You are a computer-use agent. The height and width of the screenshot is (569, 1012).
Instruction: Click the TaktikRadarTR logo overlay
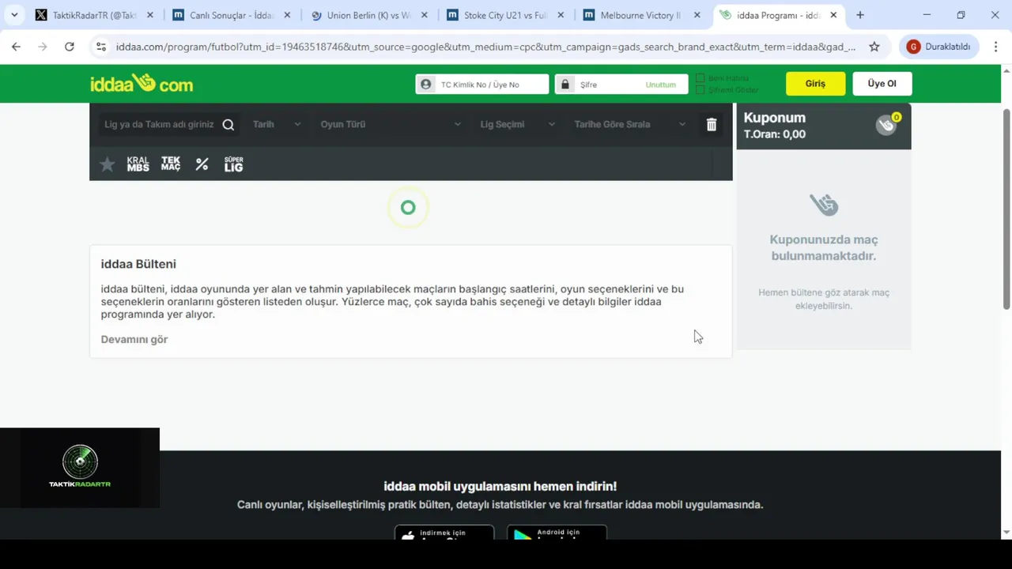pos(80,467)
